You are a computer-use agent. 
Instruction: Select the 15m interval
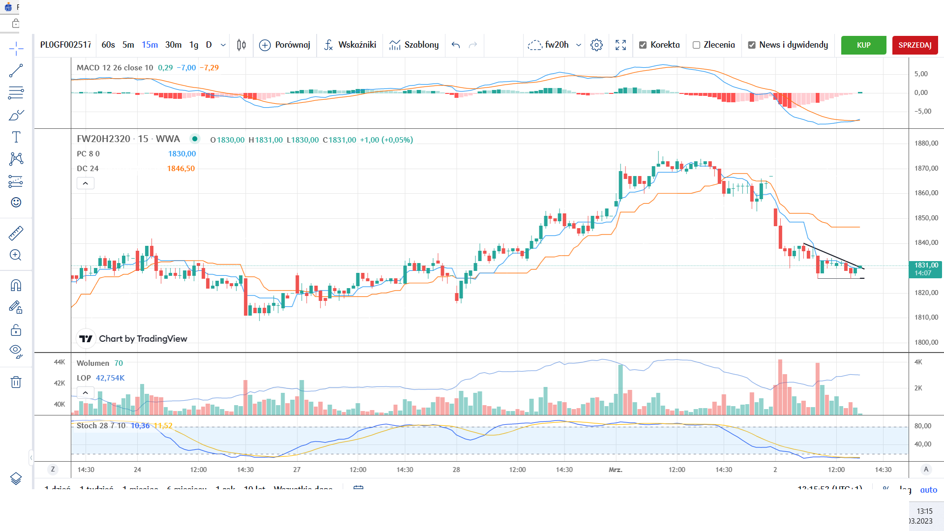point(150,45)
